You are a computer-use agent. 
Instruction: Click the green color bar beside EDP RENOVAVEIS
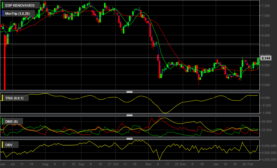point(2,5)
